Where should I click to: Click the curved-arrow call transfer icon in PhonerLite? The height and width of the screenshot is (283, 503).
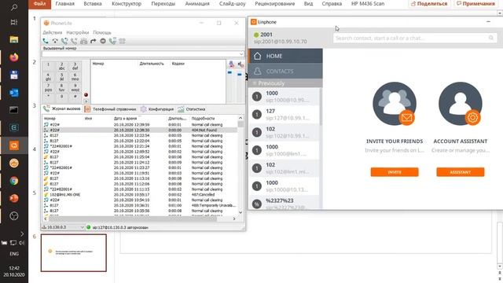(x=93, y=41)
